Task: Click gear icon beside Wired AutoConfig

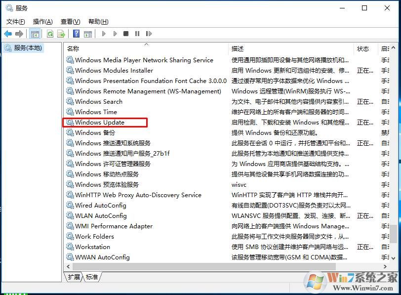Action: point(70,205)
